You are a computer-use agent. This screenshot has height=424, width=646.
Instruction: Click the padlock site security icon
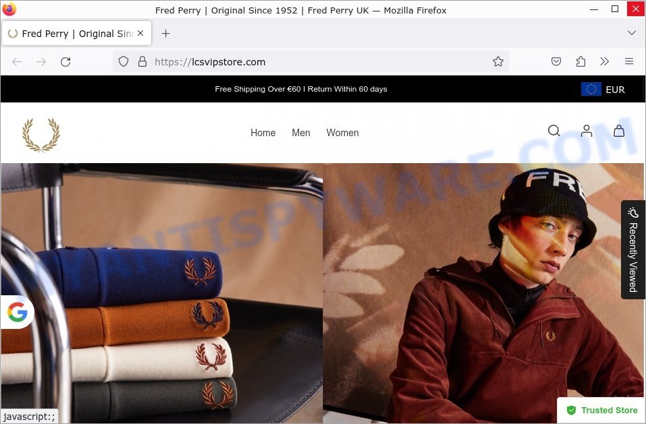[142, 62]
